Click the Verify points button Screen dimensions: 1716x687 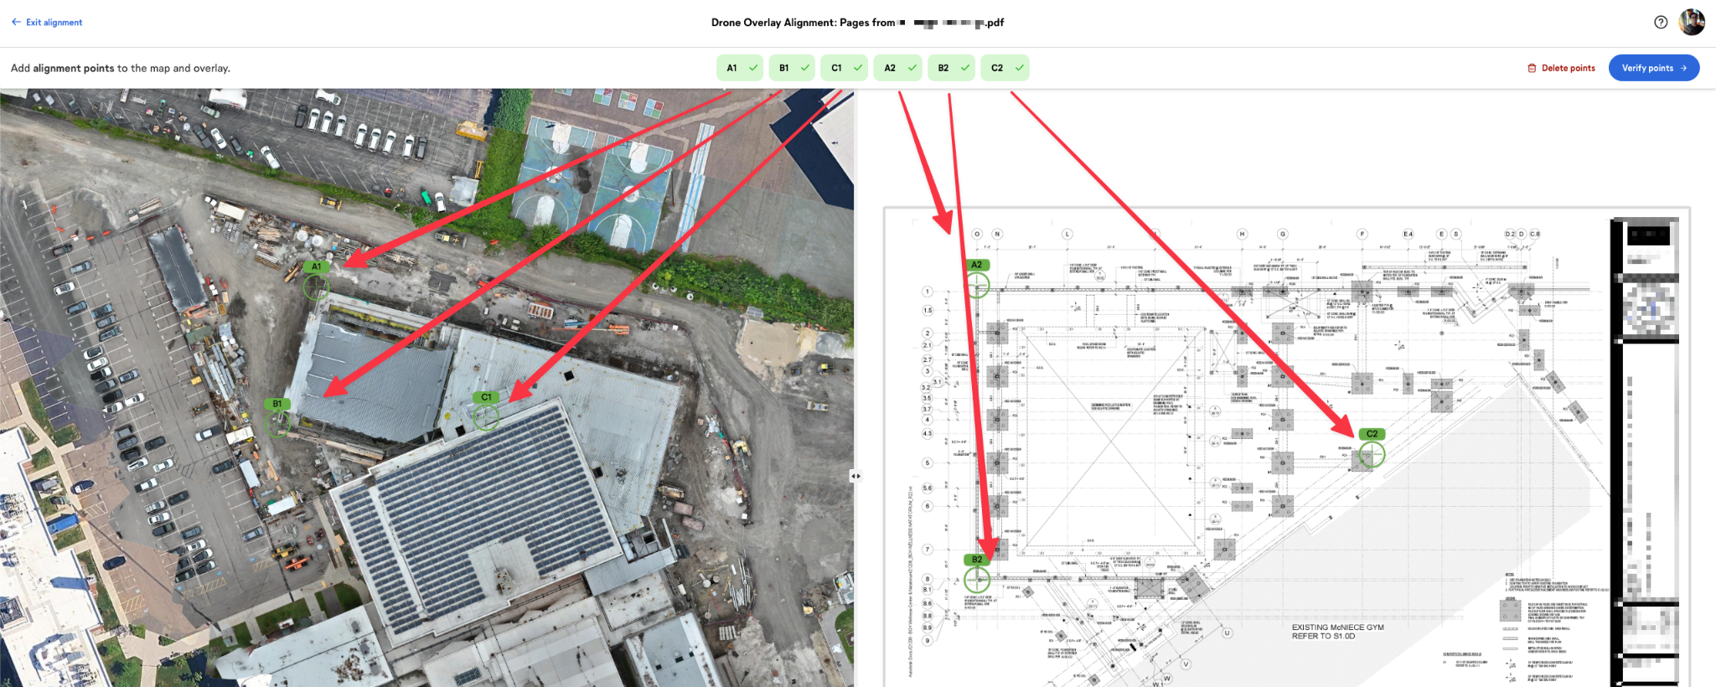(1654, 68)
